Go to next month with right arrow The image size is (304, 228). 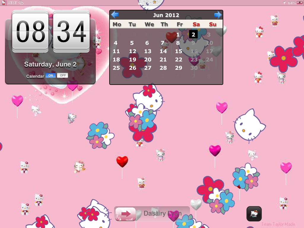218,15
